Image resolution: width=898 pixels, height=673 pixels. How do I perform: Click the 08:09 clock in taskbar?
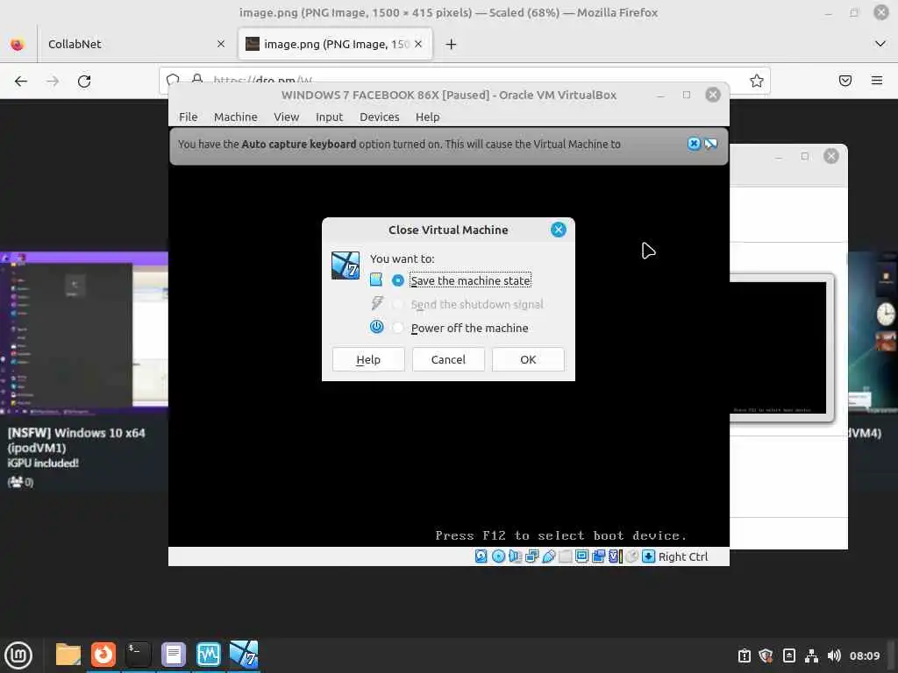tap(864, 655)
